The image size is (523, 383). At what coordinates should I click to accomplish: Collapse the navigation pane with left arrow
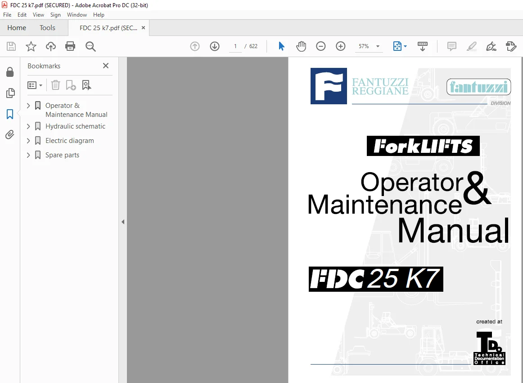(x=123, y=222)
